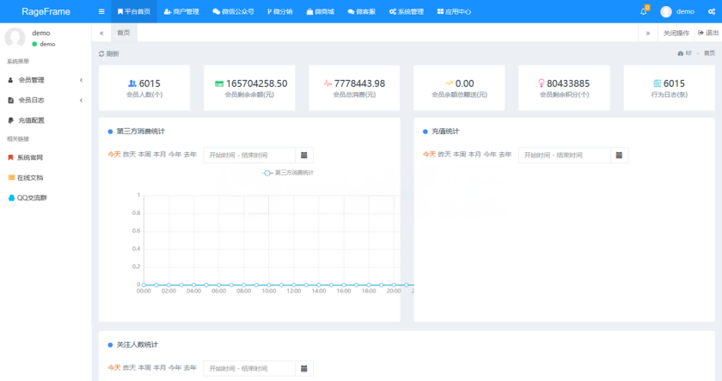
Task: Open 微商城 top menu
Action: click(321, 11)
